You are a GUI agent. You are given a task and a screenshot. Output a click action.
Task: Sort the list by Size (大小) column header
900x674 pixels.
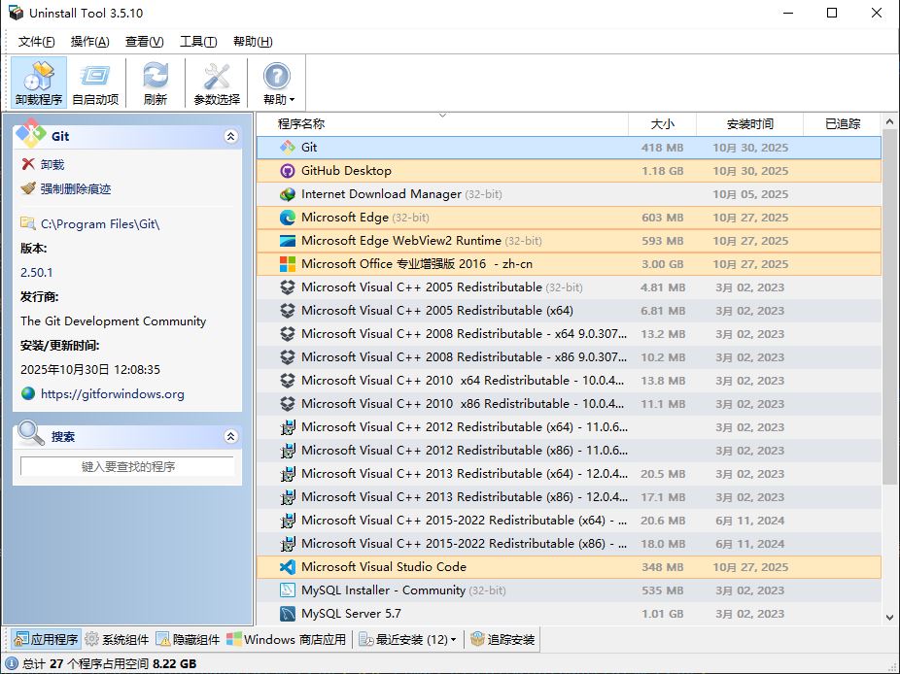[661, 123]
